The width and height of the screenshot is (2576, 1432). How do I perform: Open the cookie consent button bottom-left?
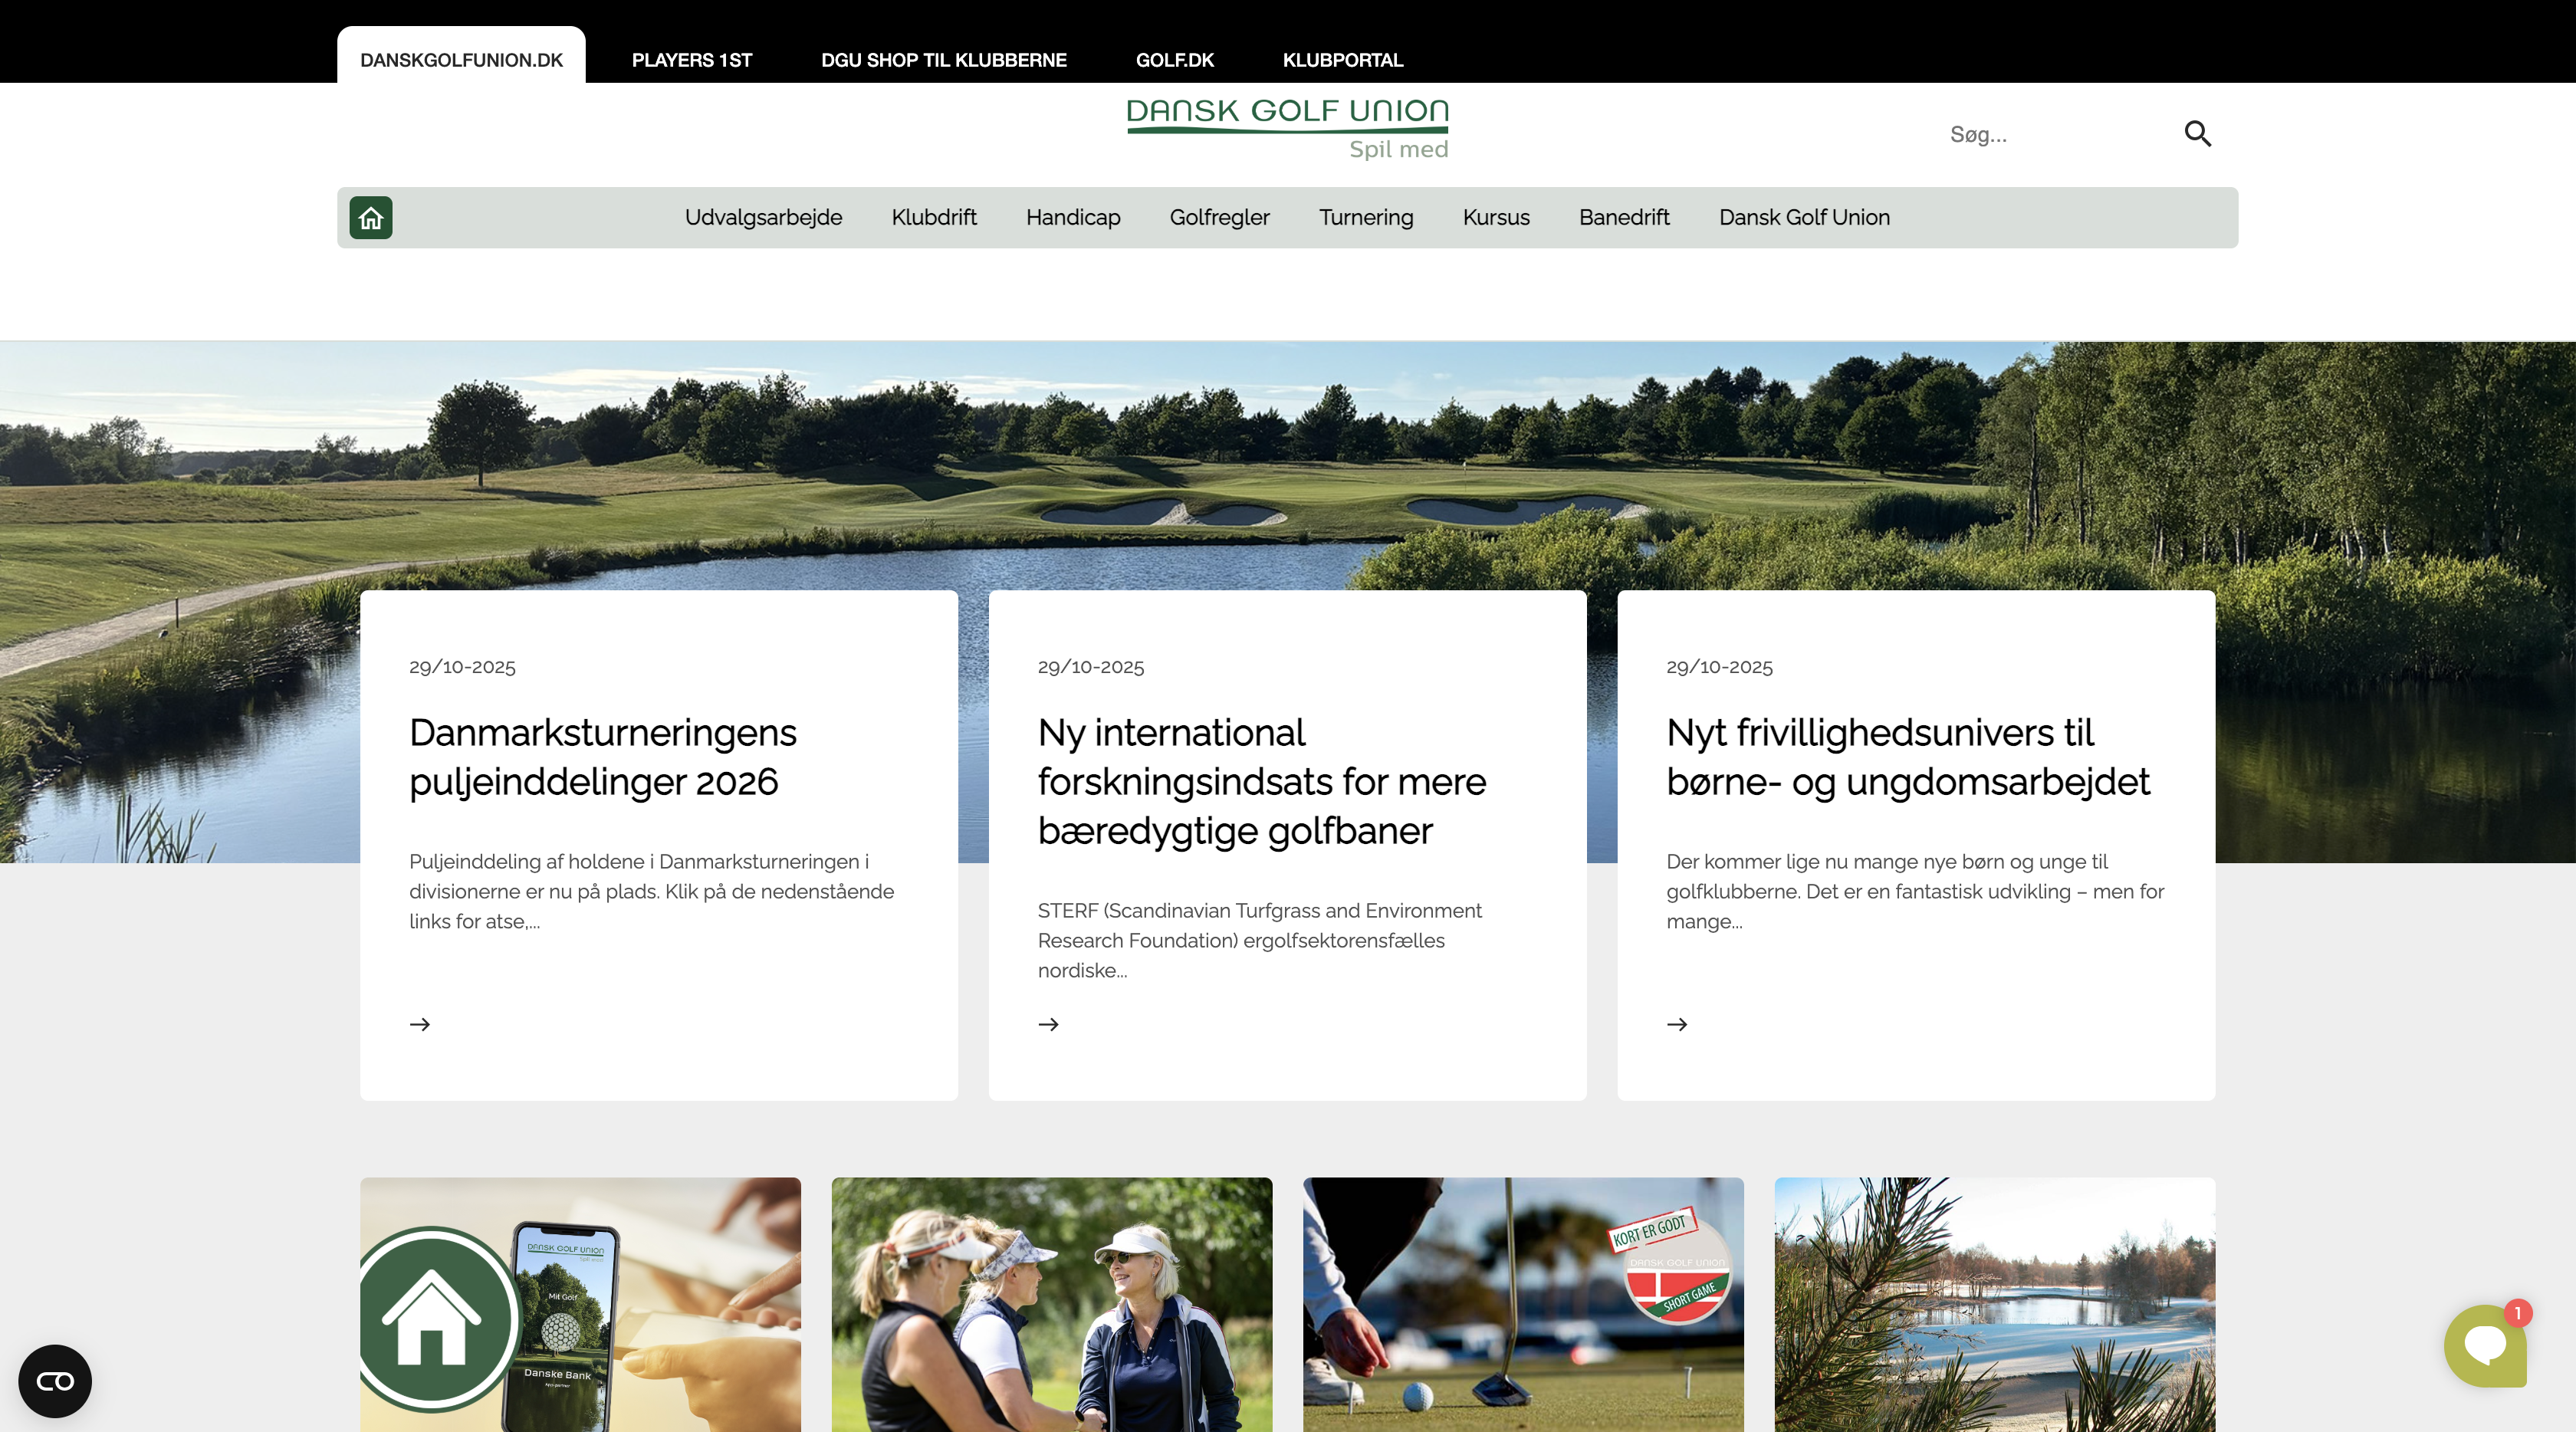[x=55, y=1381]
